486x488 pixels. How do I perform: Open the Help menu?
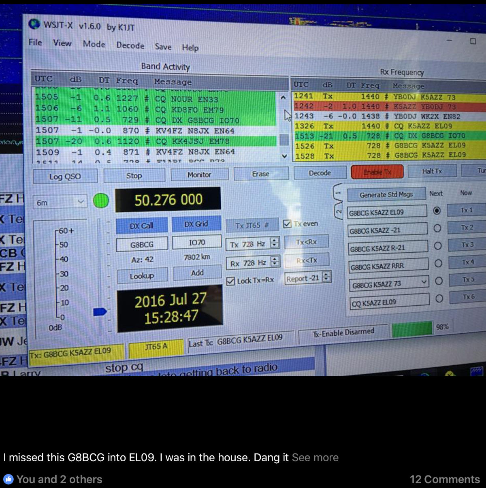click(190, 48)
